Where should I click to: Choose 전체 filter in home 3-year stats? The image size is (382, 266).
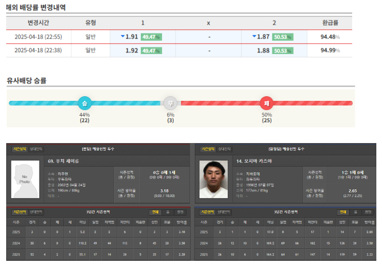click(x=155, y=212)
